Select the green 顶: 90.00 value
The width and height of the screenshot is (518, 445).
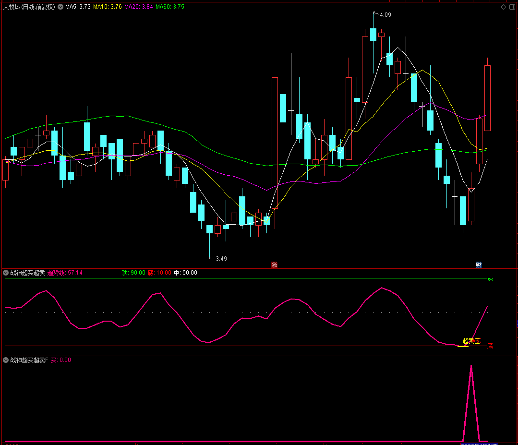tap(133, 273)
